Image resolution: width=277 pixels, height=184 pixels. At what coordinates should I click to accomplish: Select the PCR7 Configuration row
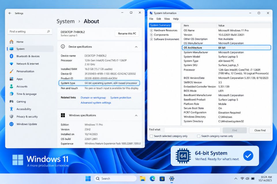(226, 112)
